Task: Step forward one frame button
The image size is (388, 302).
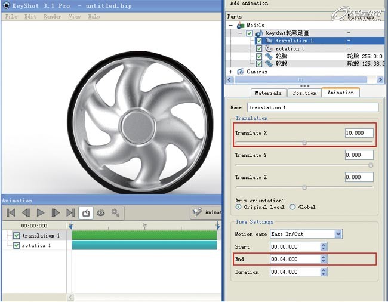Action: click(x=56, y=212)
